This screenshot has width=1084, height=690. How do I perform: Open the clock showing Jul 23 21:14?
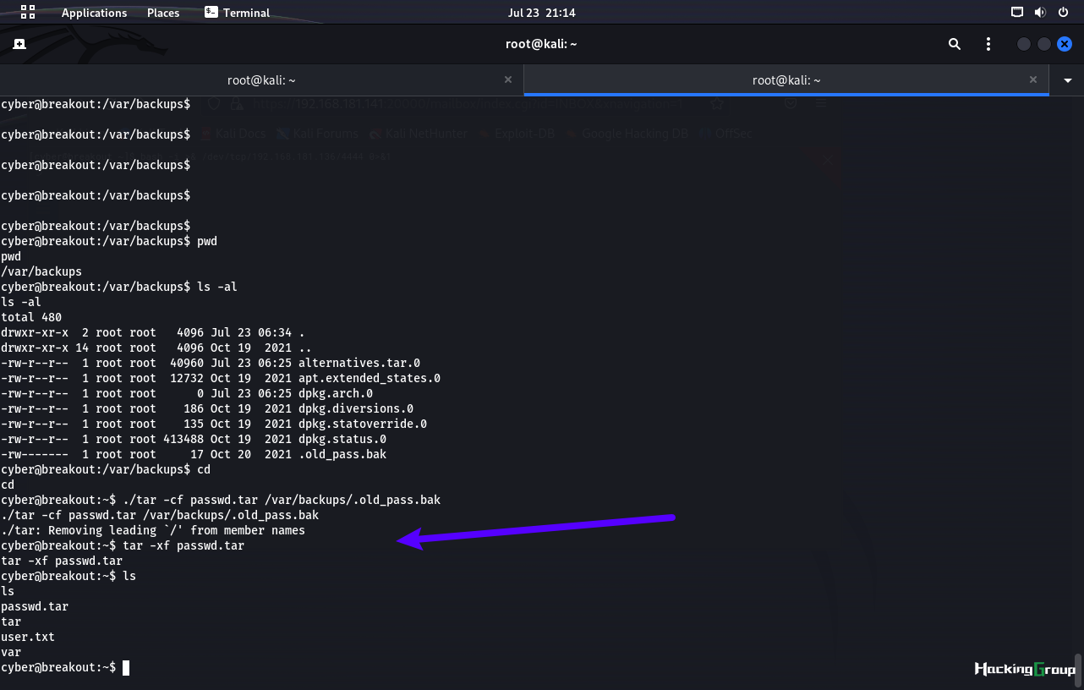click(x=541, y=13)
